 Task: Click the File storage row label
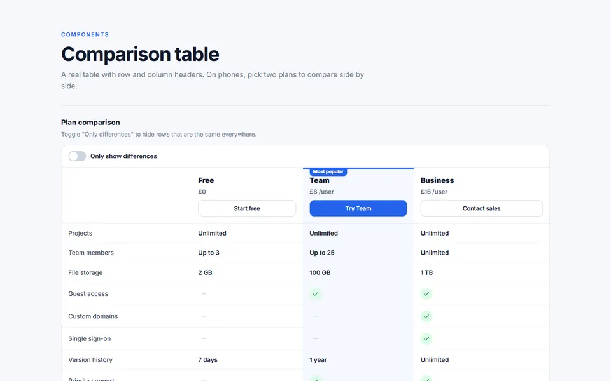tap(85, 272)
